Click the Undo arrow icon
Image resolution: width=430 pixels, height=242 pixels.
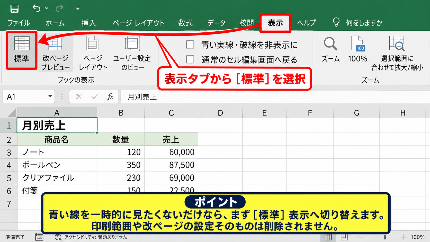coord(37,8)
